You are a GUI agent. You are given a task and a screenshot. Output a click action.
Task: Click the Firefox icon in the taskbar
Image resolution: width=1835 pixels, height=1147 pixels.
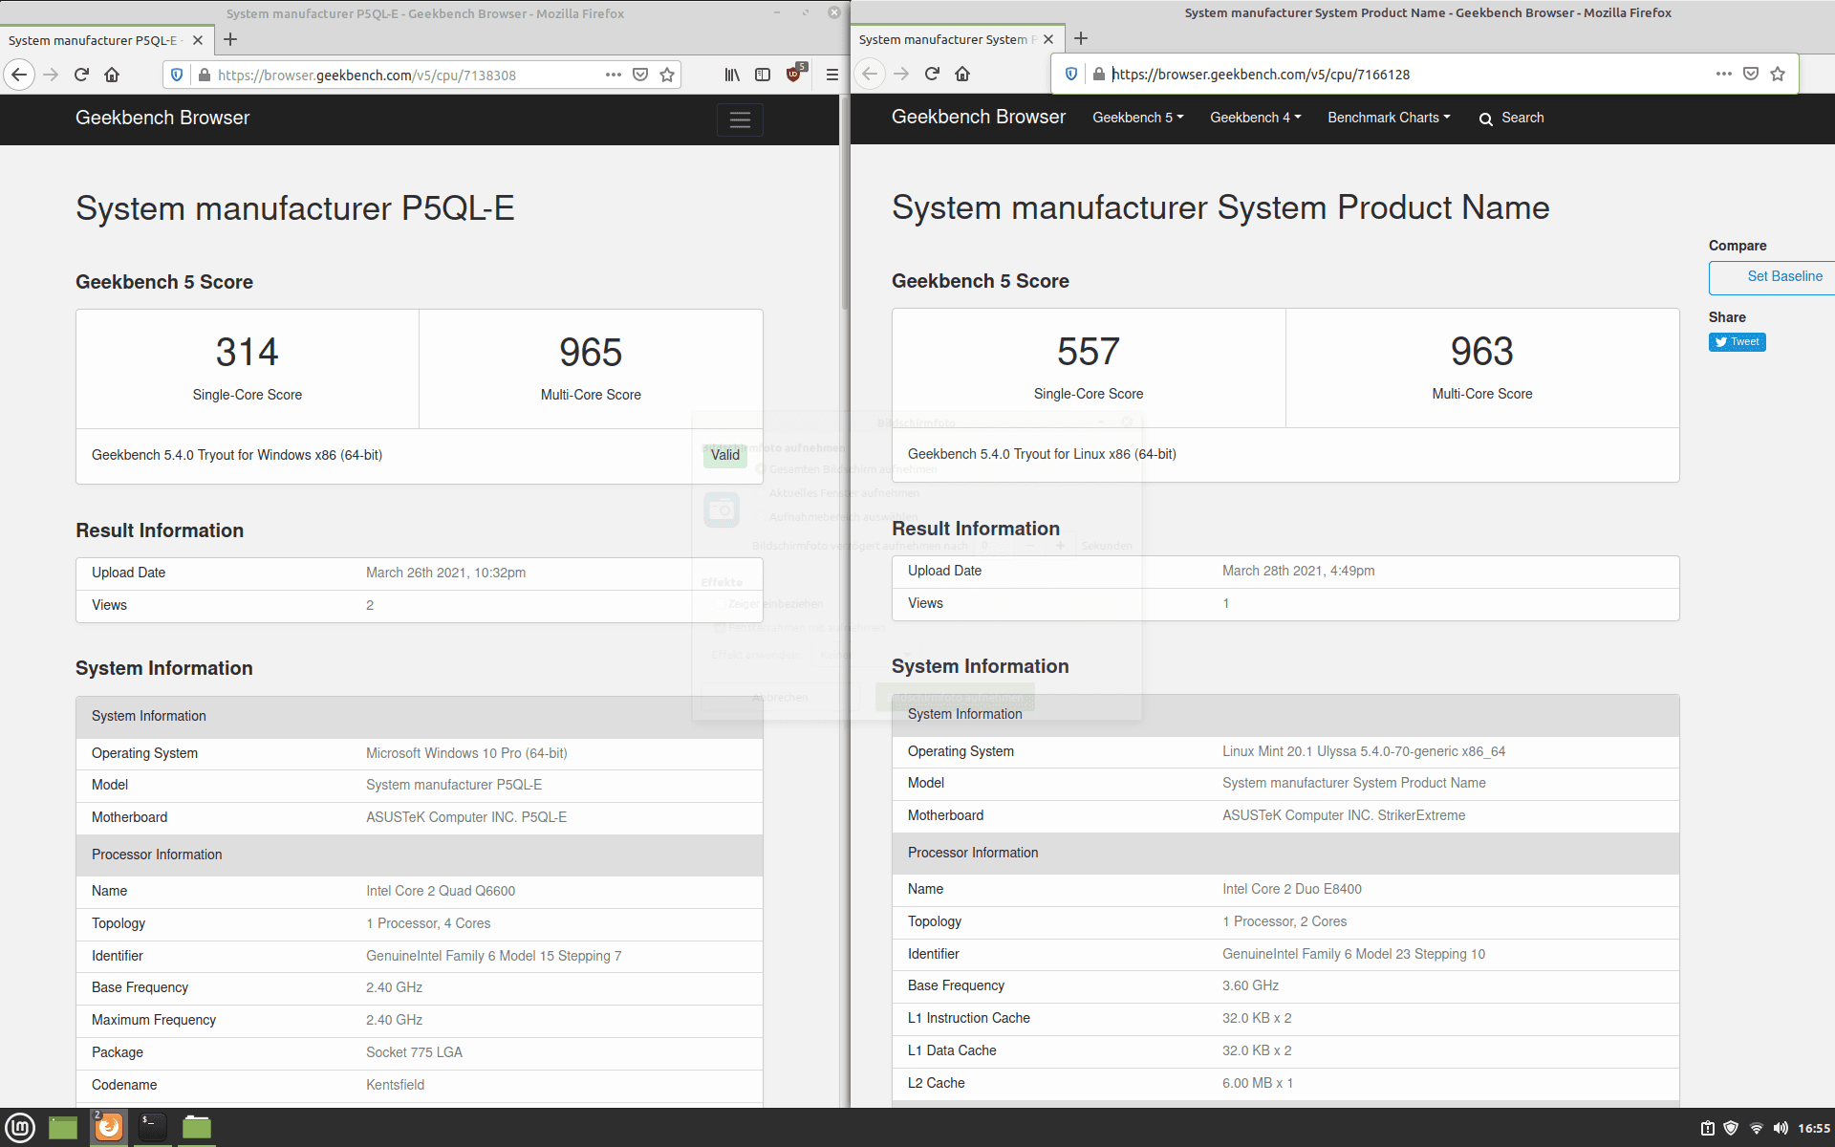pos(109,1127)
